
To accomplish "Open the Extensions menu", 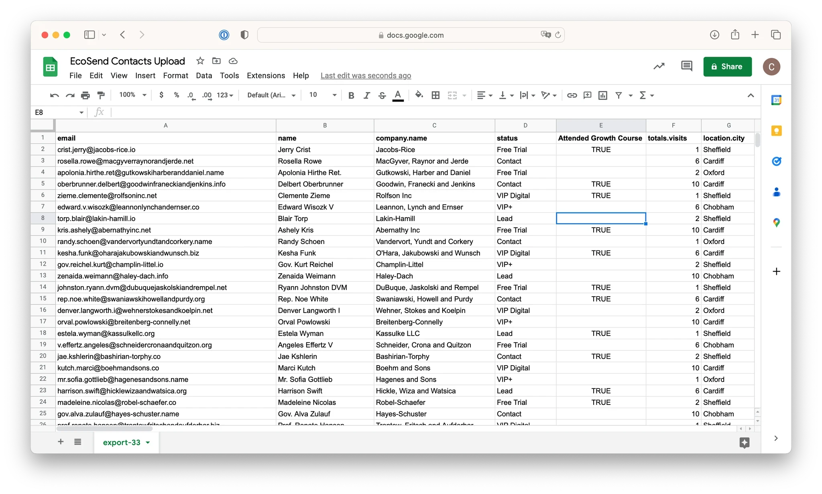I will pyautogui.click(x=266, y=75).
